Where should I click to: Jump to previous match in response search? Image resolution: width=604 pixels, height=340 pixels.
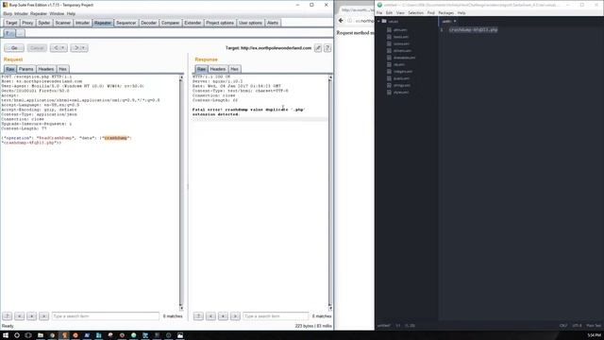[x=210, y=316]
